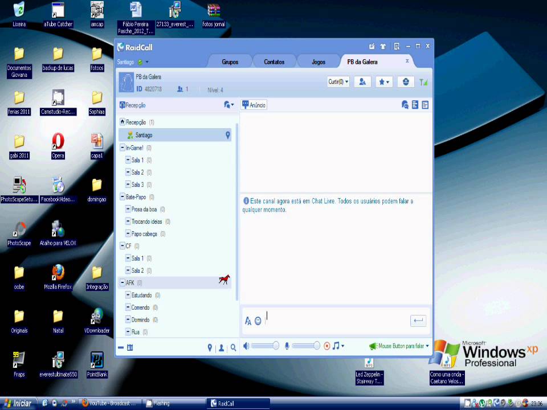Switch to the Contatos tab
Screen dimensions: 547x410
[274, 61]
